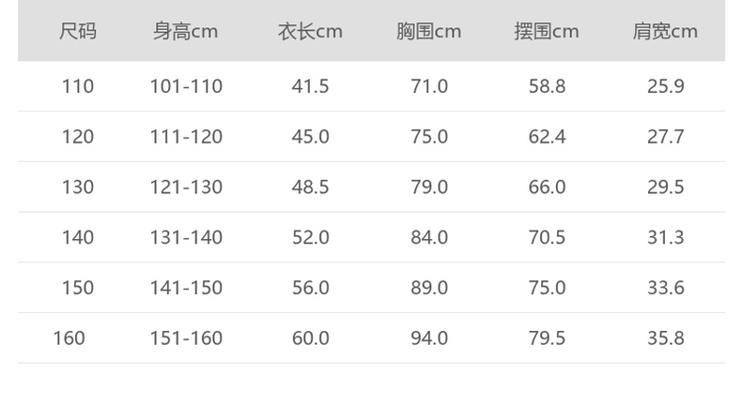Click the 84.0 chest measurement cell
The image size is (742, 404).
click(429, 237)
